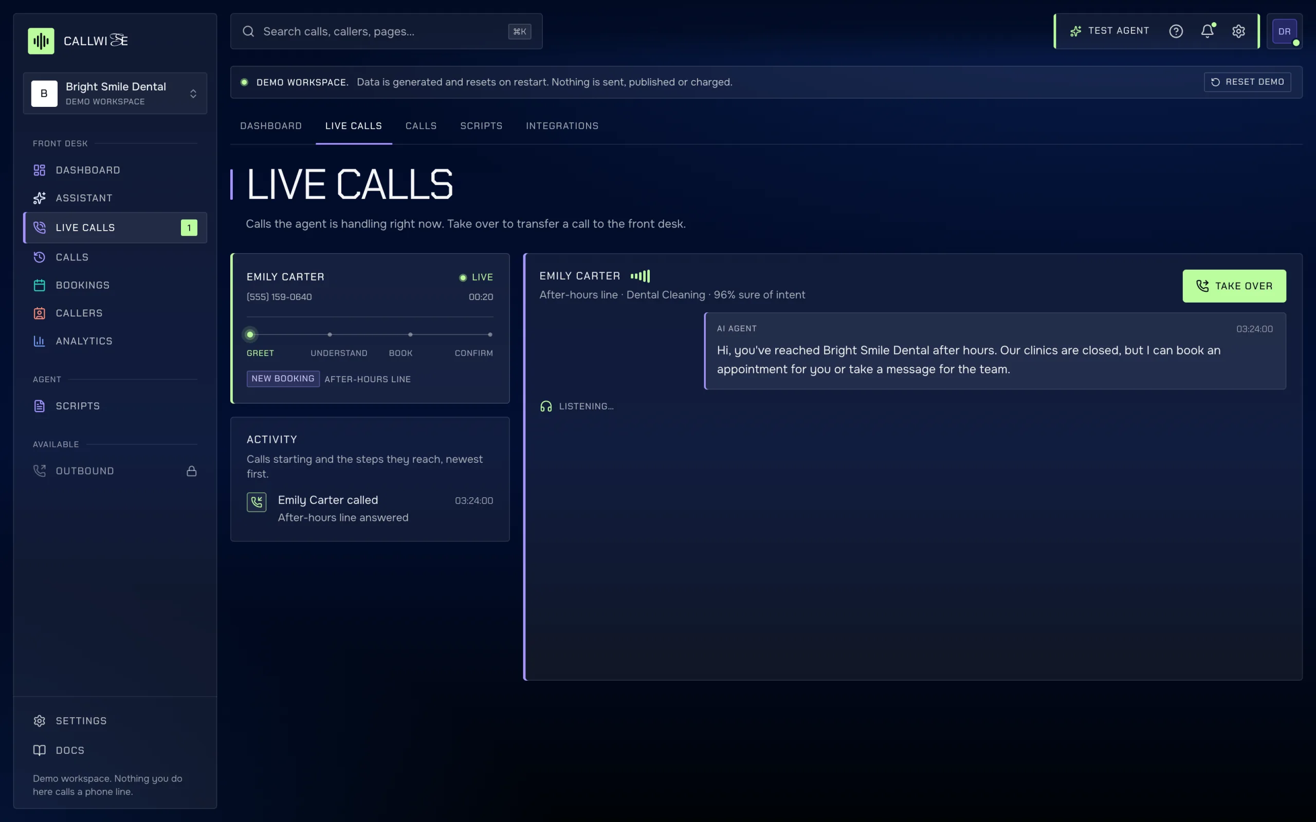The image size is (1316, 822).
Task: Open Settings at the sidebar bottom
Action: point(115,721)
